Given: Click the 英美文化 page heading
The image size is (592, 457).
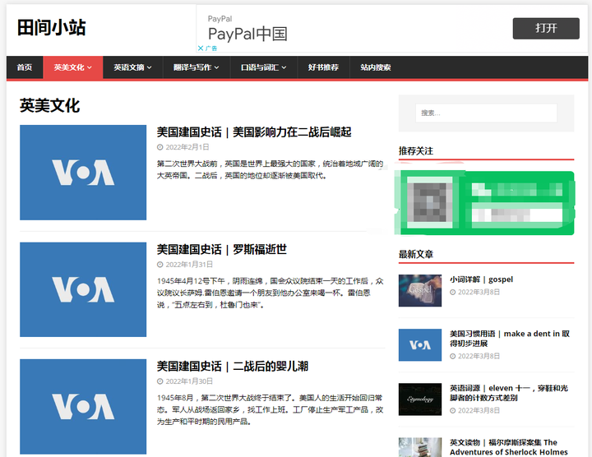Looking at the screenshot, I should tap(49, 106).
